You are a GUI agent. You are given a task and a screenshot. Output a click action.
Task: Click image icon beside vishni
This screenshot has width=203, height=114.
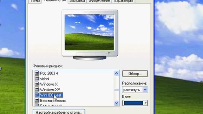37,79
